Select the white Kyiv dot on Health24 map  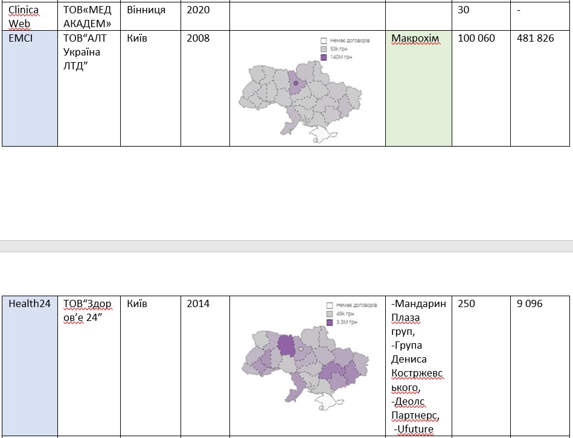click(300, 349)
